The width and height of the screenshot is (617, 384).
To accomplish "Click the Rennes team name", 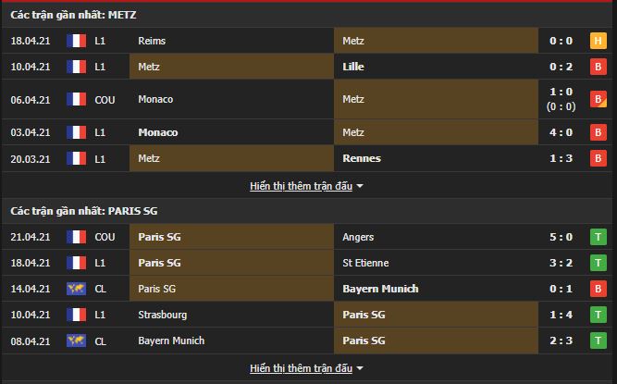I will [361, 158].
